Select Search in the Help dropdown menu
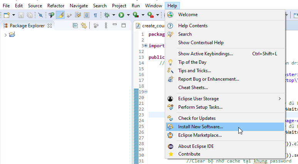Image resolution: width=298 pixels, height=164 pixels. pyautogui.click(x=225, y=34)
